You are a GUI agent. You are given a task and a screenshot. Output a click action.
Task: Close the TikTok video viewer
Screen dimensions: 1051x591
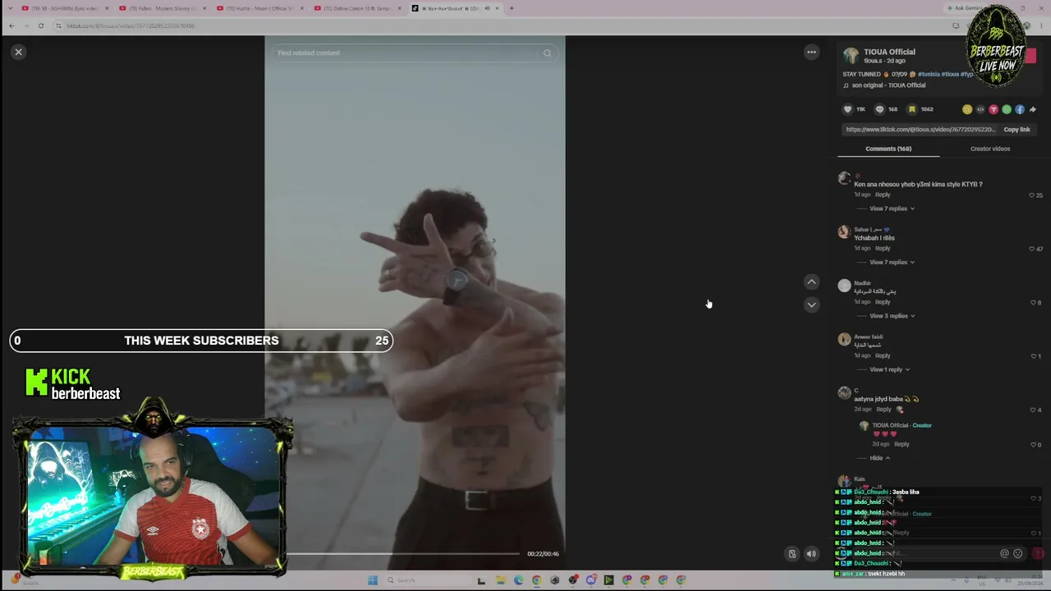pos(18,52)
